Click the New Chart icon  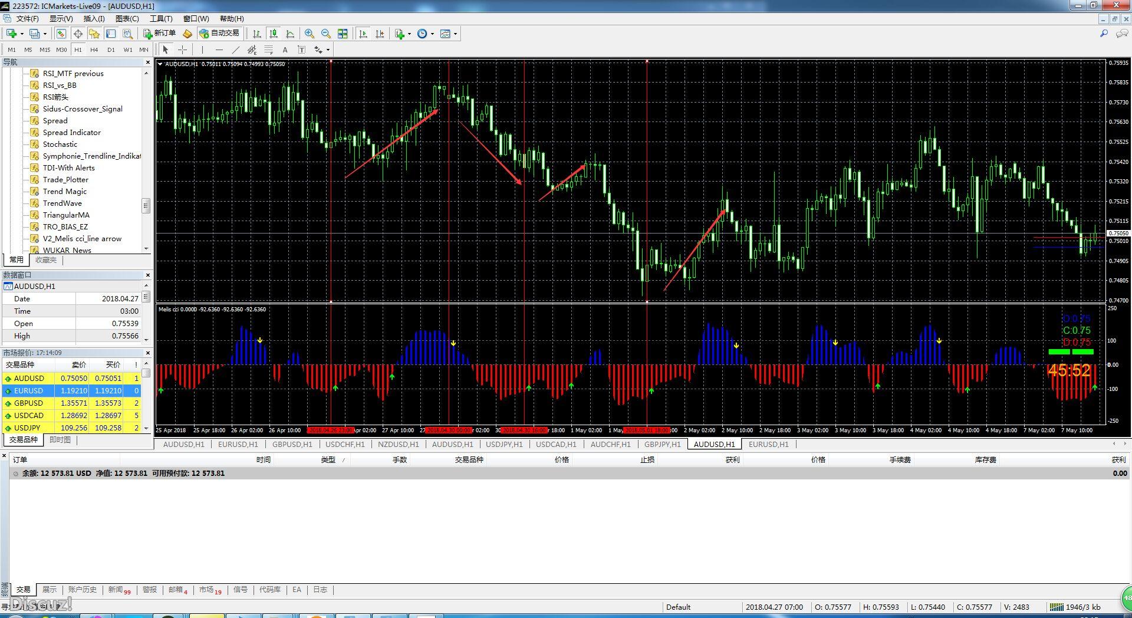click(11, 34)
